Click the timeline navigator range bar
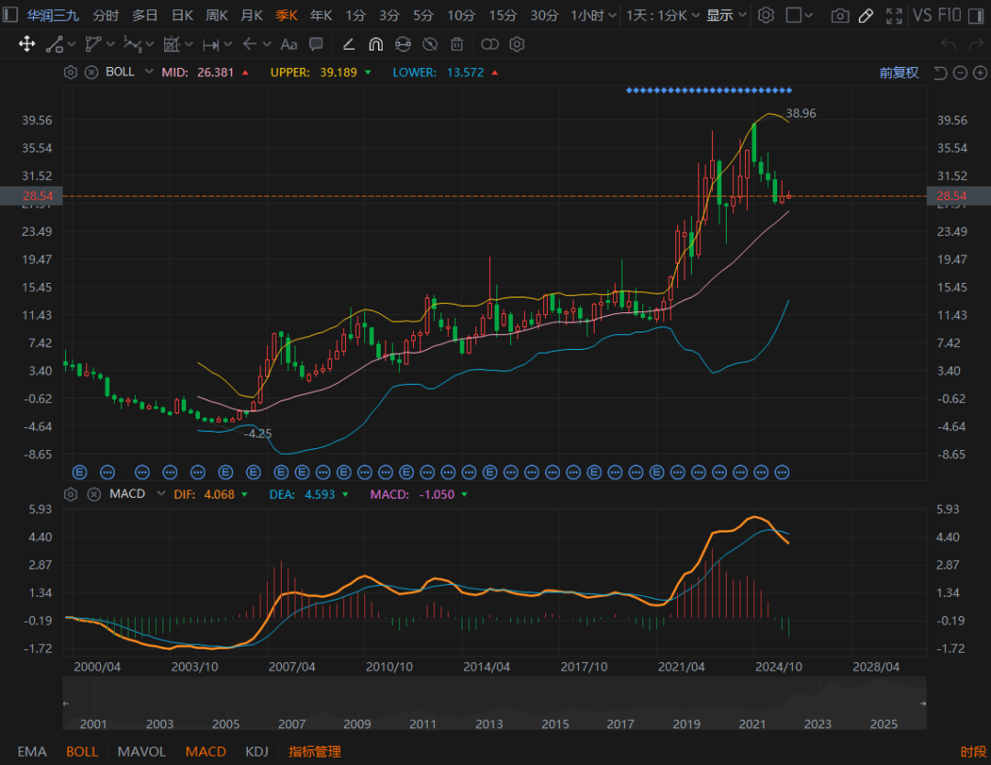This screenshot has width=991, height=765. click(495, 702)
